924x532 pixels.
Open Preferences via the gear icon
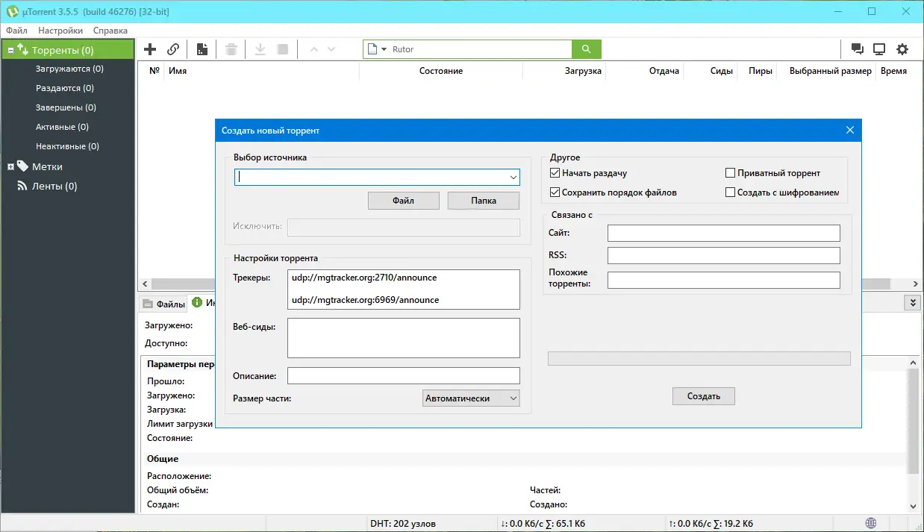tap(902, 49)
